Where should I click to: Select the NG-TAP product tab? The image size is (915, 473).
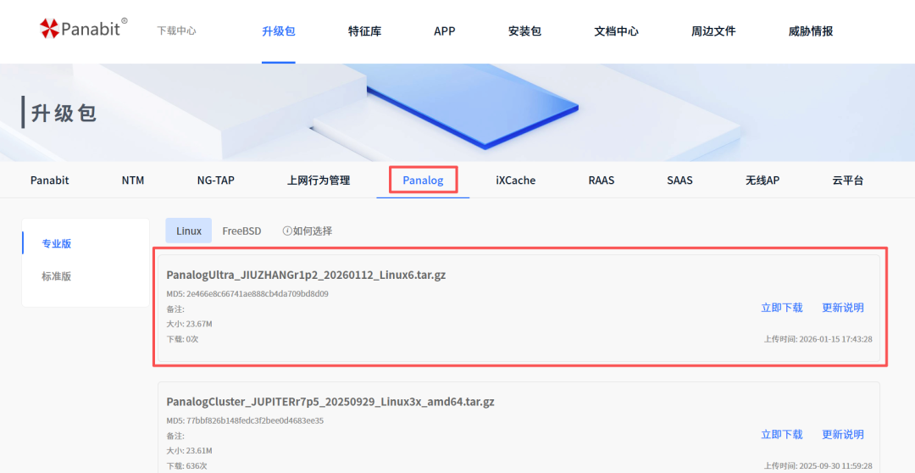point(216,181)
